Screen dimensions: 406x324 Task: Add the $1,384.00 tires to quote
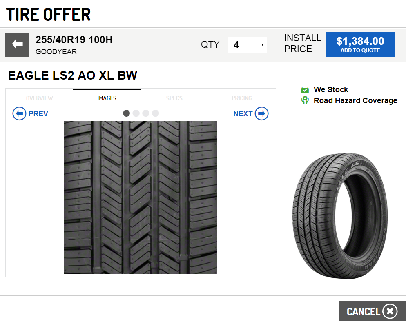360,44
